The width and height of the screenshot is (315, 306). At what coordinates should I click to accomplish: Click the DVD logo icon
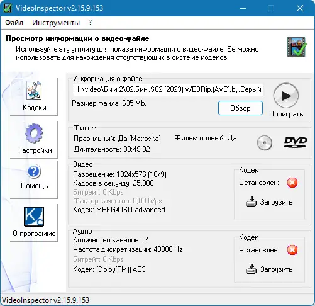pos(296,142)
